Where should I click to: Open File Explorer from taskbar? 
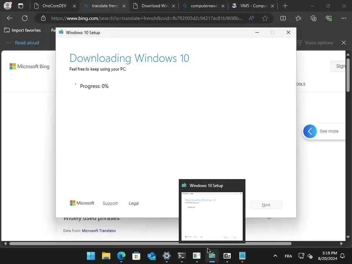coord(106,256)
